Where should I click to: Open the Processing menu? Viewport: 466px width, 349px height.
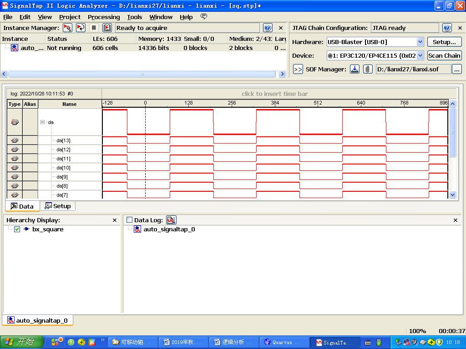[x=104, y=17]
